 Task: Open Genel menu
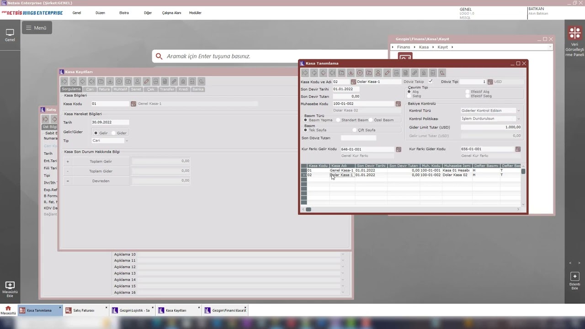click(77, 13)
